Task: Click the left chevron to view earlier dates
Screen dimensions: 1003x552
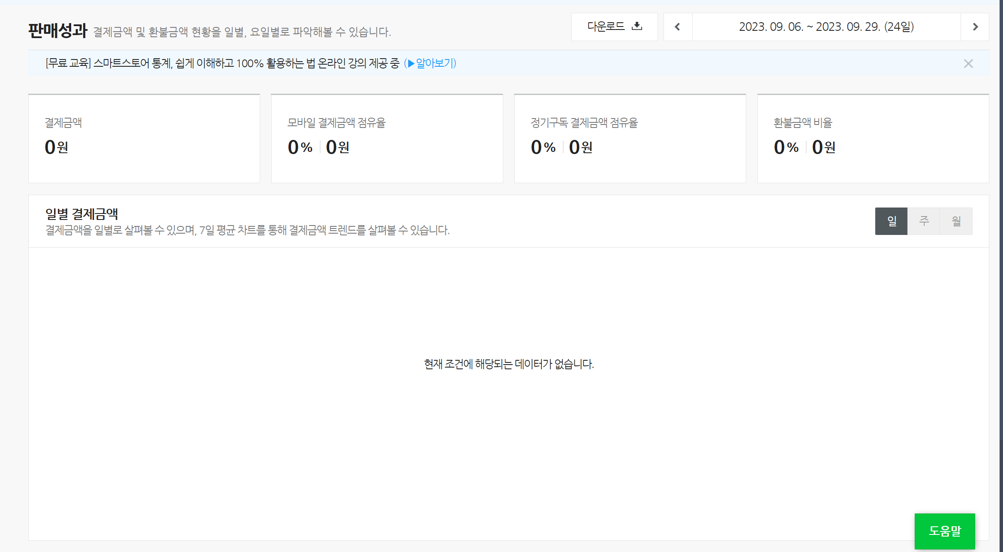Action: (677, 26)
